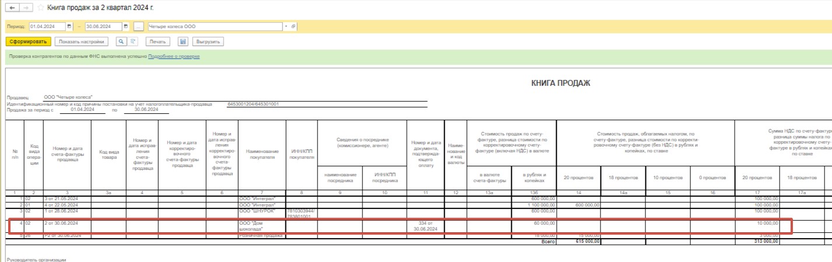This screenshot has height=262, width=832.
Task: Click Показать настройки button
Action: point(82,41)
